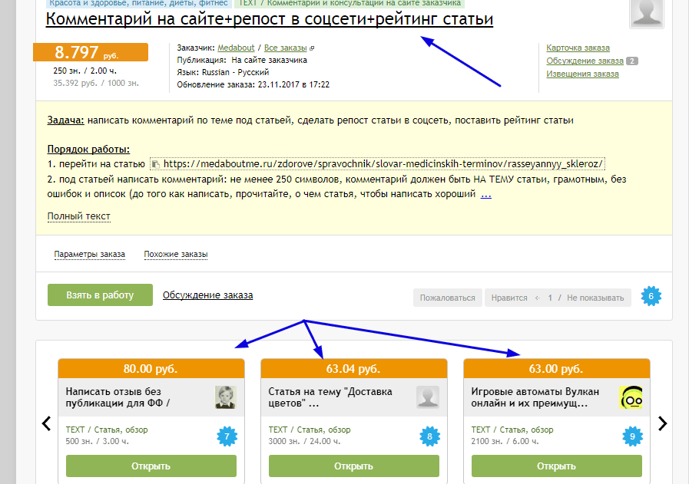Click the blue badge numbered 9
The image size is (689, 484).
[x=631, y=437]
